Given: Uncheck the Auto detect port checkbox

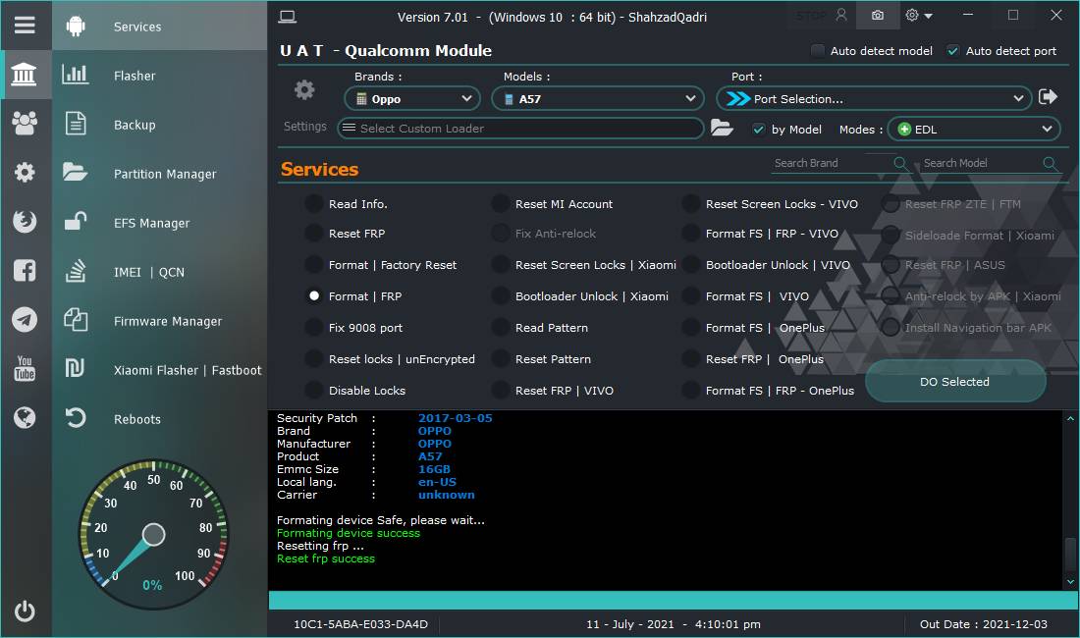Looking at the screenshot, I should [952, 51].
